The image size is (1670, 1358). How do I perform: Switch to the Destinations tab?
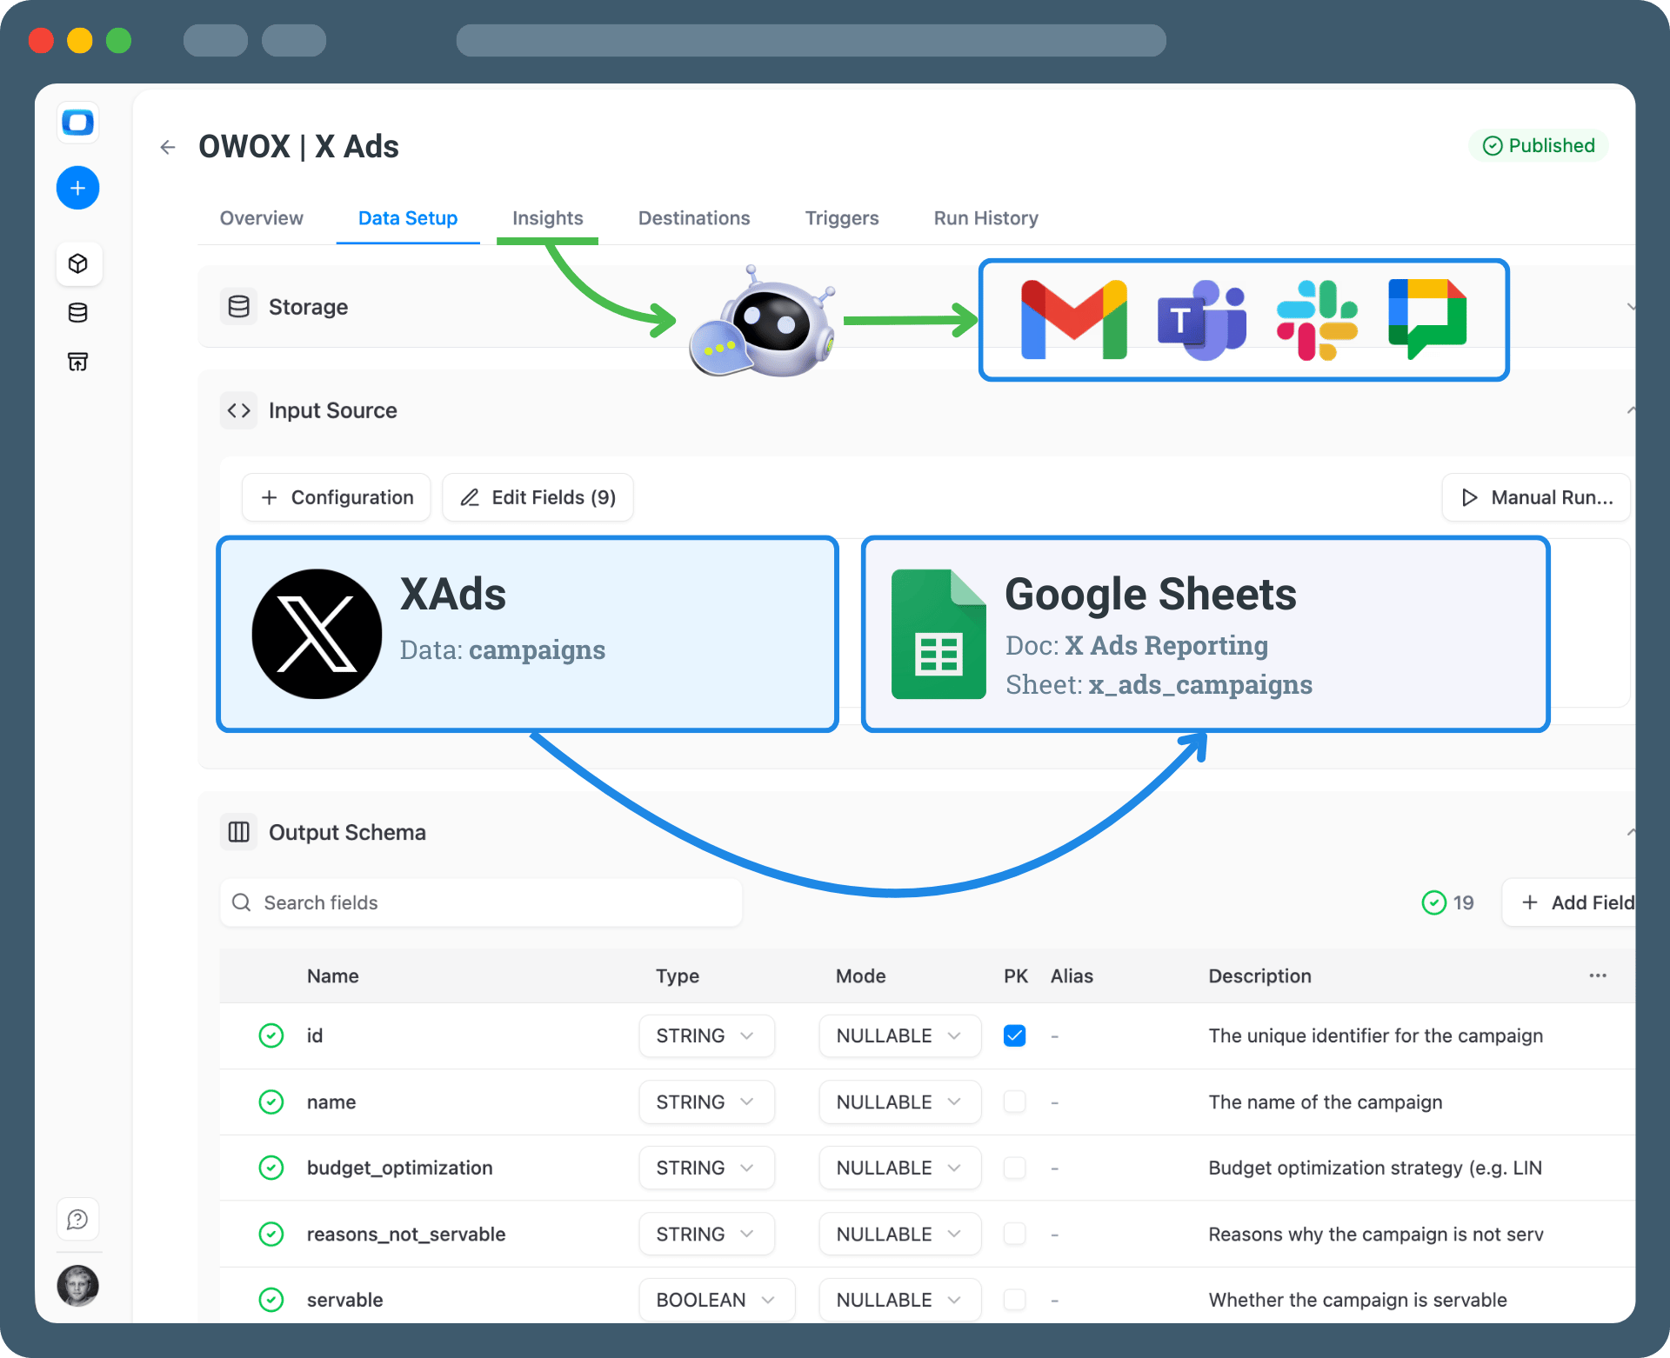(693, 218)
